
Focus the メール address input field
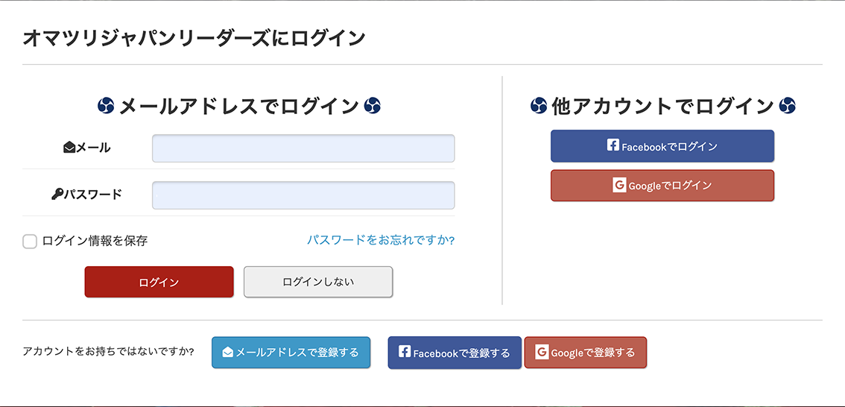coord(303,148)
